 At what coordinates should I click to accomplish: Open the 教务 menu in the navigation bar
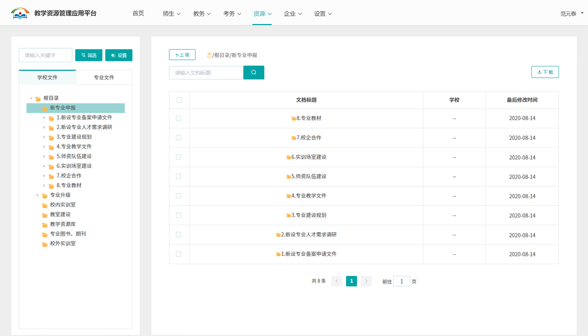tap(202, 14)
